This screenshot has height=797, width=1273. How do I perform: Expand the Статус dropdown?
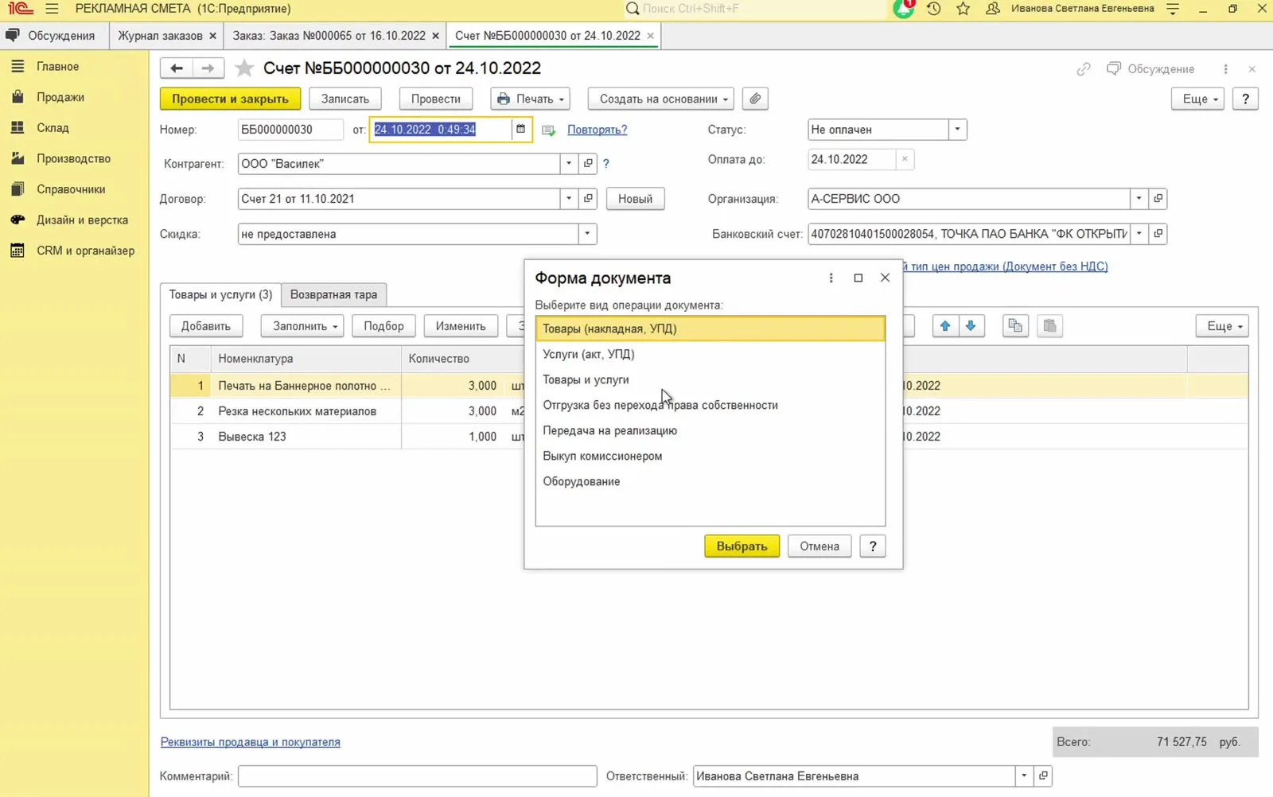(x=958, y=129)
